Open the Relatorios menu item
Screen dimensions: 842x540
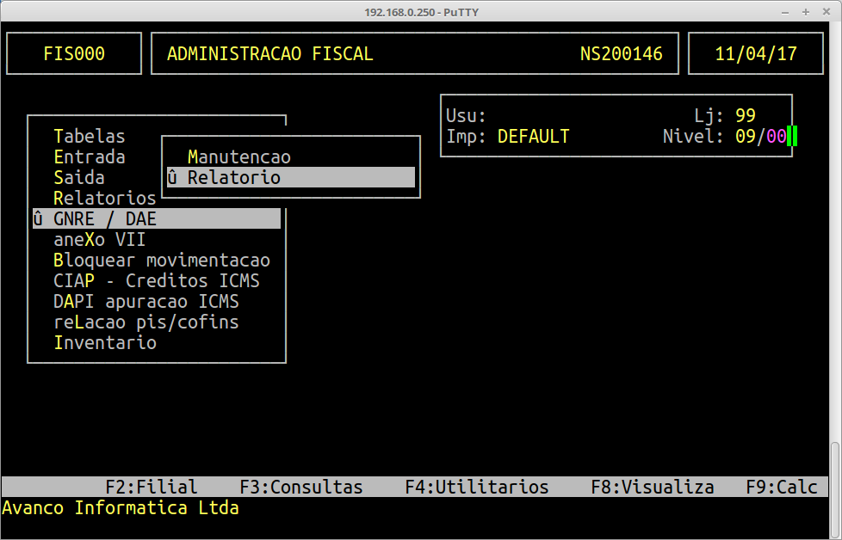104,199
